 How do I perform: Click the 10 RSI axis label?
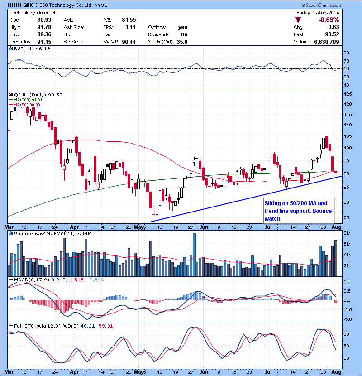(x=347, y=85)
